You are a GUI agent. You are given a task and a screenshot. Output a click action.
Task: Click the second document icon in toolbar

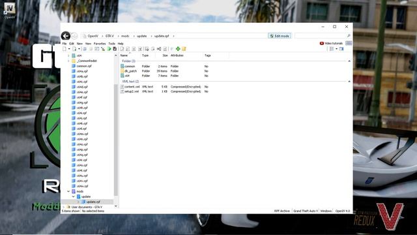point(74,49)
